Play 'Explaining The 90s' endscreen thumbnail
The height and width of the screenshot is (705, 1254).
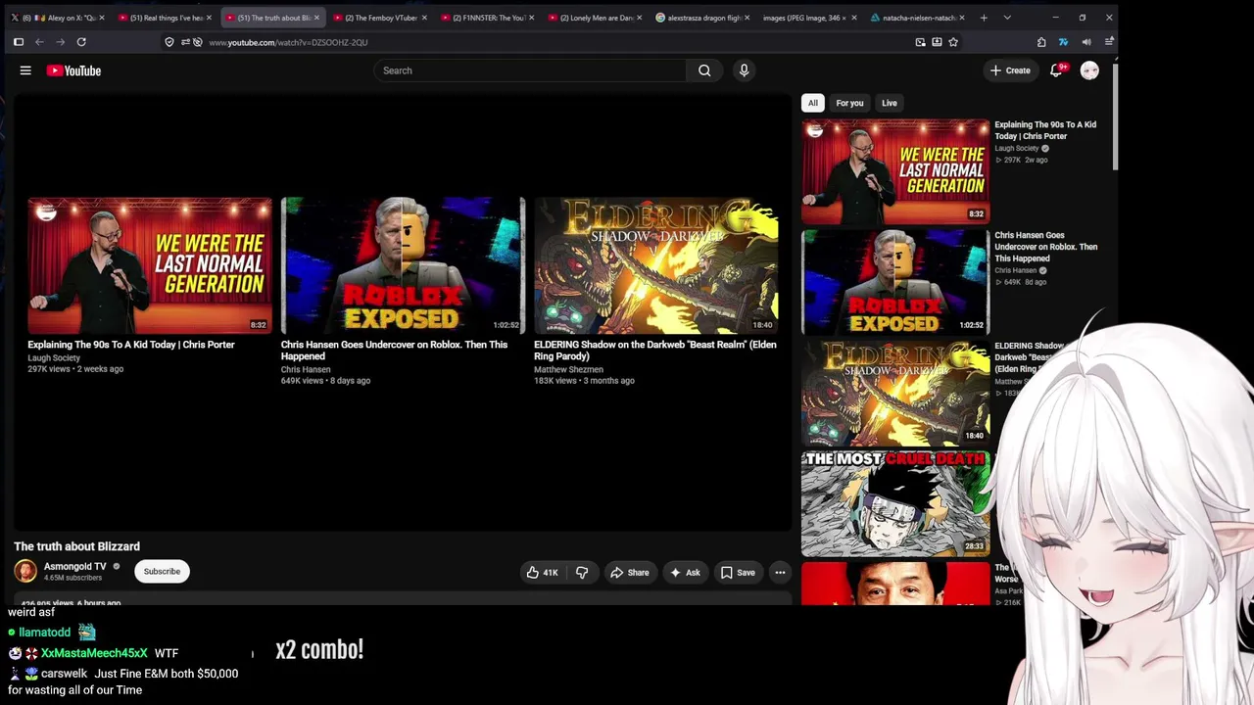(150, 265)
